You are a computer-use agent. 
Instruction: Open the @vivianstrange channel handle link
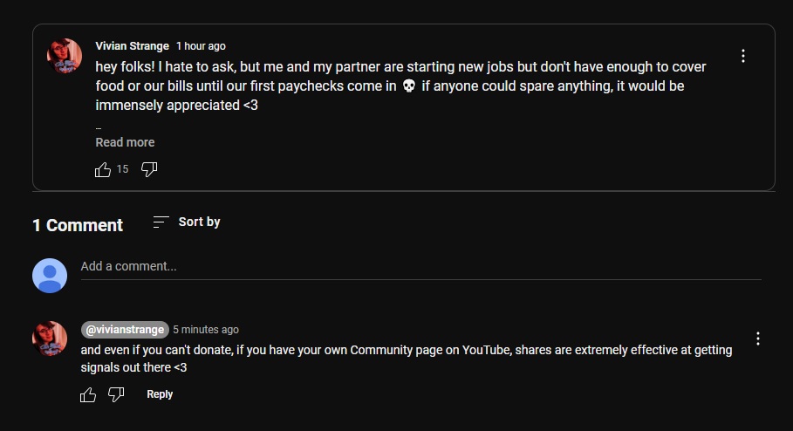pyautogui.click(x=124, y=330)
